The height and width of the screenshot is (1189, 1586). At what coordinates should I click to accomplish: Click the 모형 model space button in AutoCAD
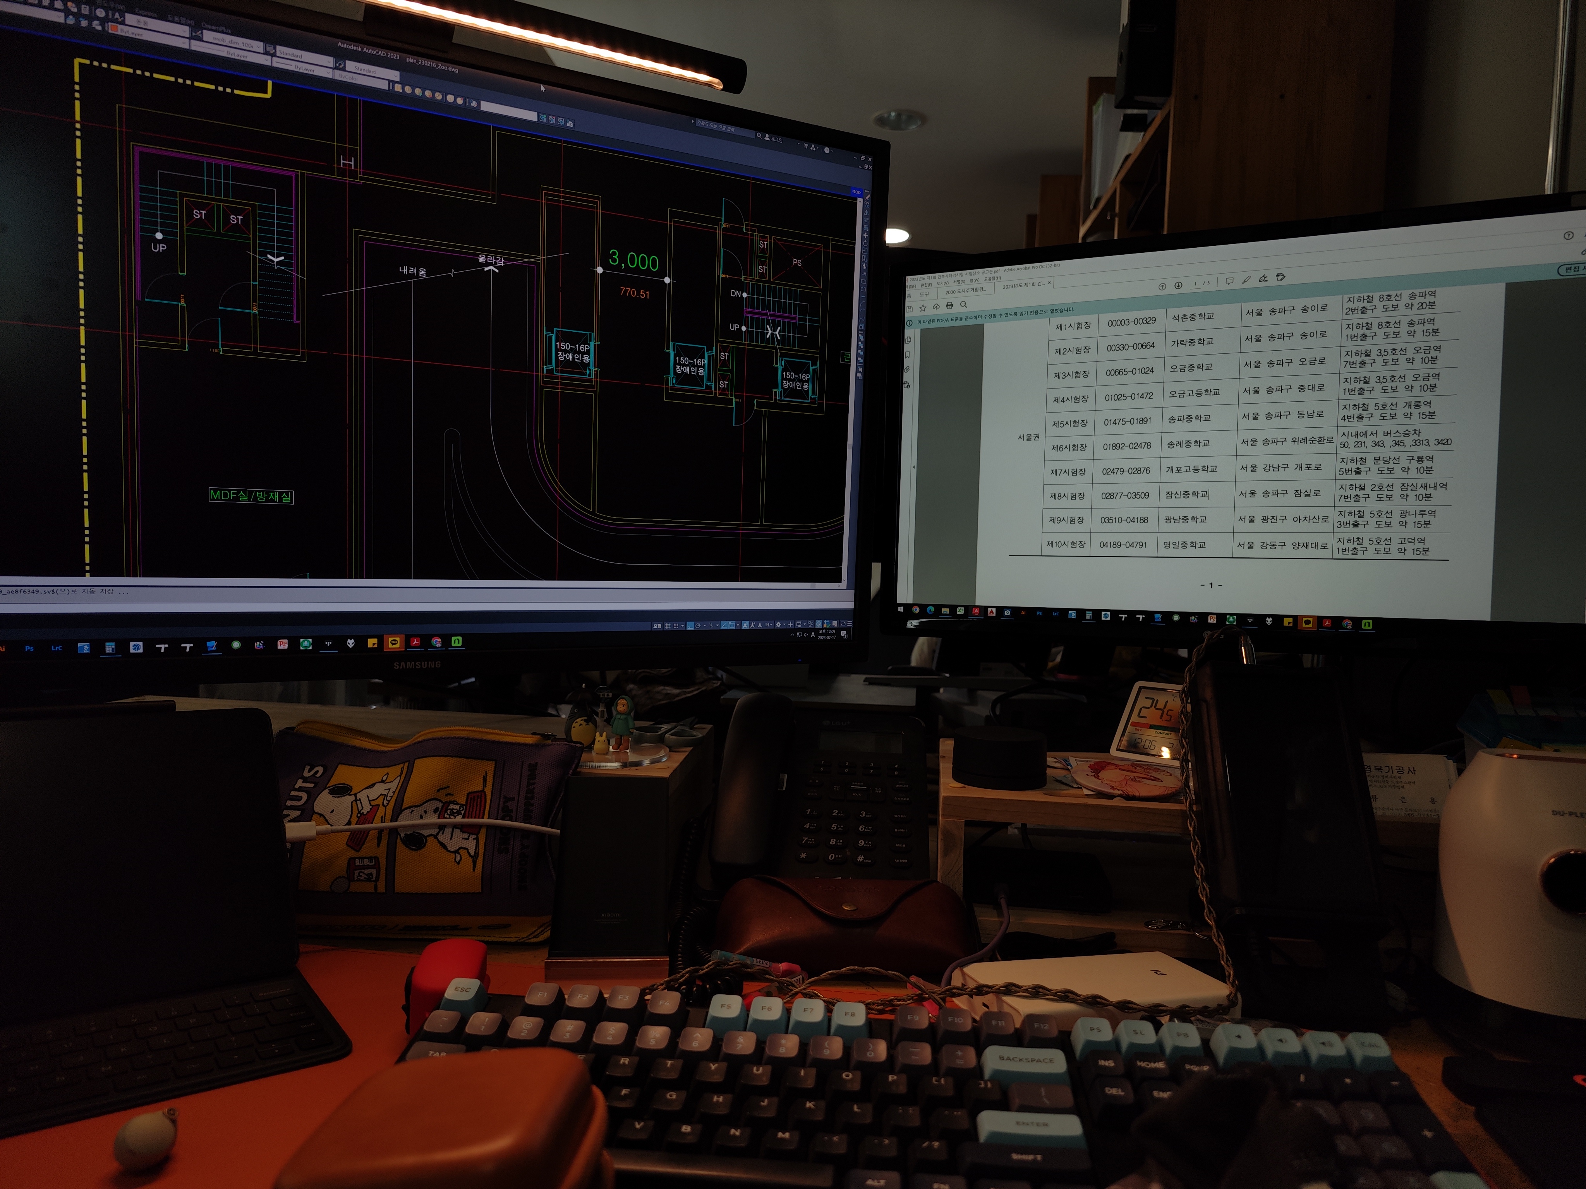(657, 626)
